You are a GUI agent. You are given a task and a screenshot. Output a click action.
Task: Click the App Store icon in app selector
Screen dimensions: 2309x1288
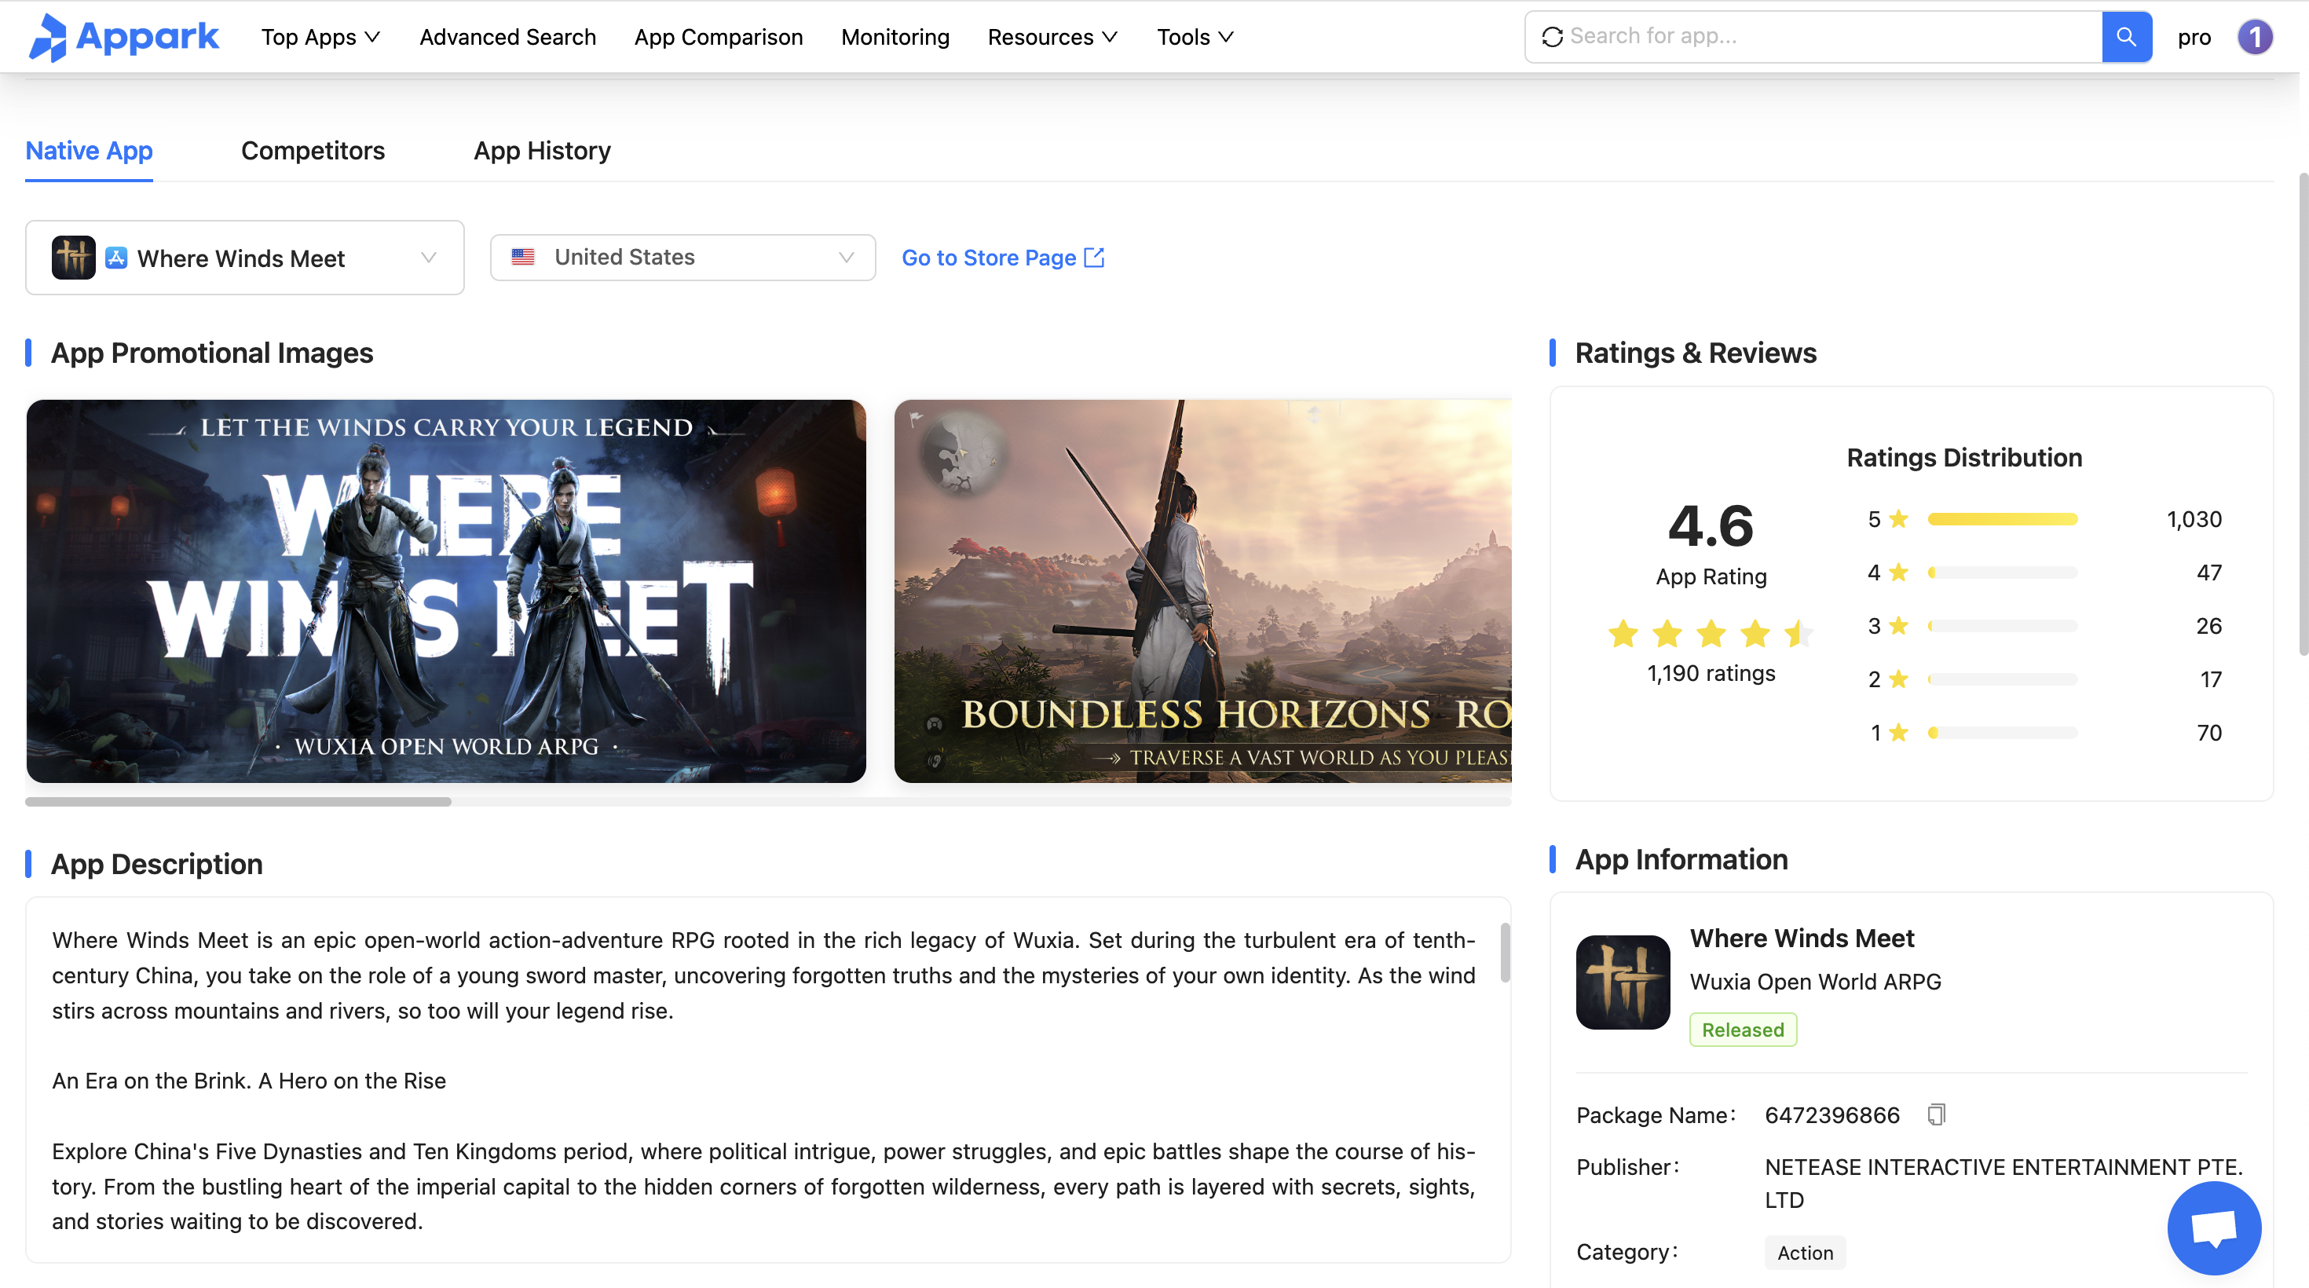click(x=116, y=258)
